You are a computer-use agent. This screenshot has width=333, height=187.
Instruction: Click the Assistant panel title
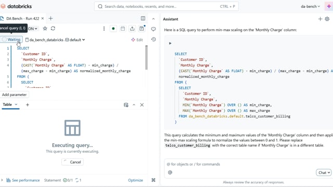[171, 19]
